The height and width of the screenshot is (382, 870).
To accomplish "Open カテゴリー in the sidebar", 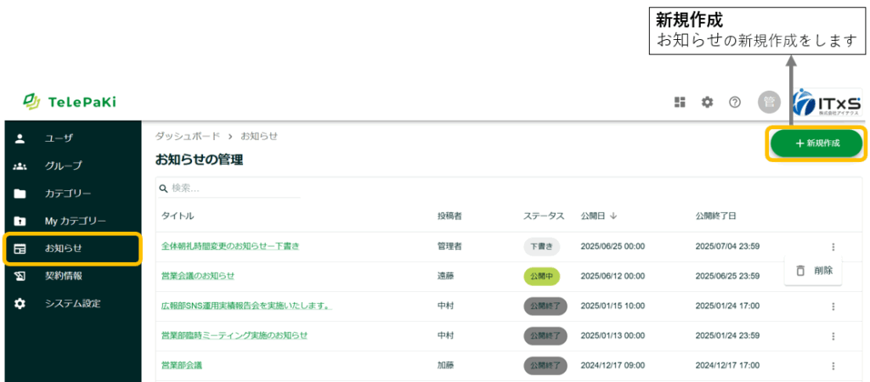I will 68,194.
